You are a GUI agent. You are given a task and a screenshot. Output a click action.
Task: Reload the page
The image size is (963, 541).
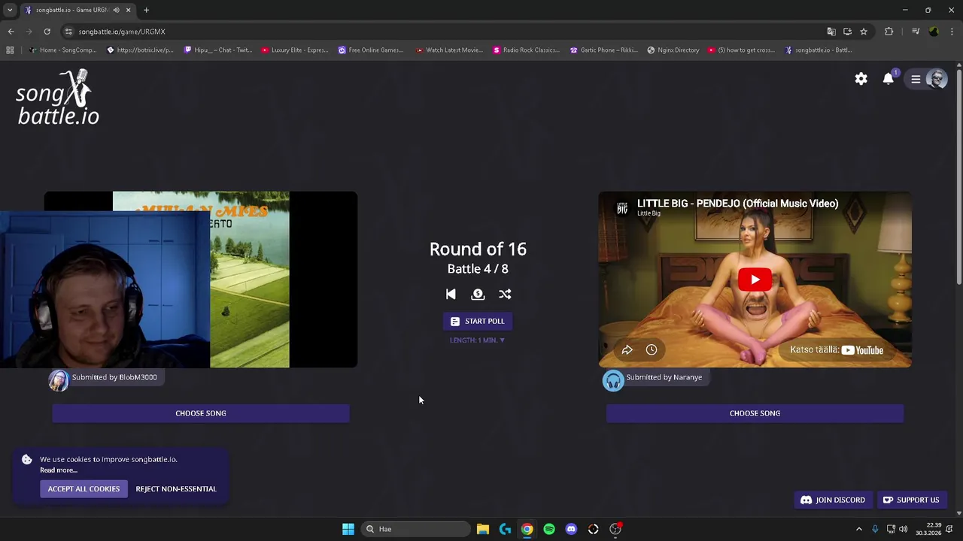point(47,32)
